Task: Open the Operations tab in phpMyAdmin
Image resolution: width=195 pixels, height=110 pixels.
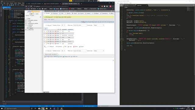Action: click(x=104, y=13)
